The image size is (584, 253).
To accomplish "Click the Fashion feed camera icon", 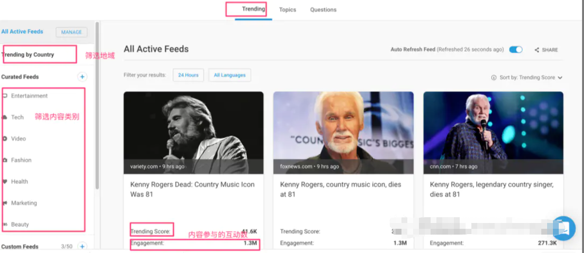I will pyautogui.click(x=5, y=160).
